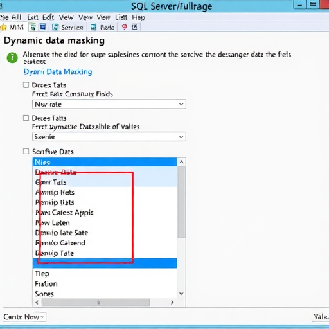Viewport: 329px width, 329px height.
Task: Open the Seenie dropdown
Action: click(x=109, y=137)
